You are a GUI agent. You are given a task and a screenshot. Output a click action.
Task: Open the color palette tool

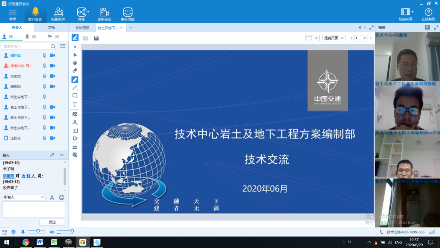(x=75, y=155)
